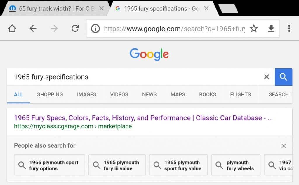Click the Home icon in the toolbar

pyautogui.click(x=12, y=28)
